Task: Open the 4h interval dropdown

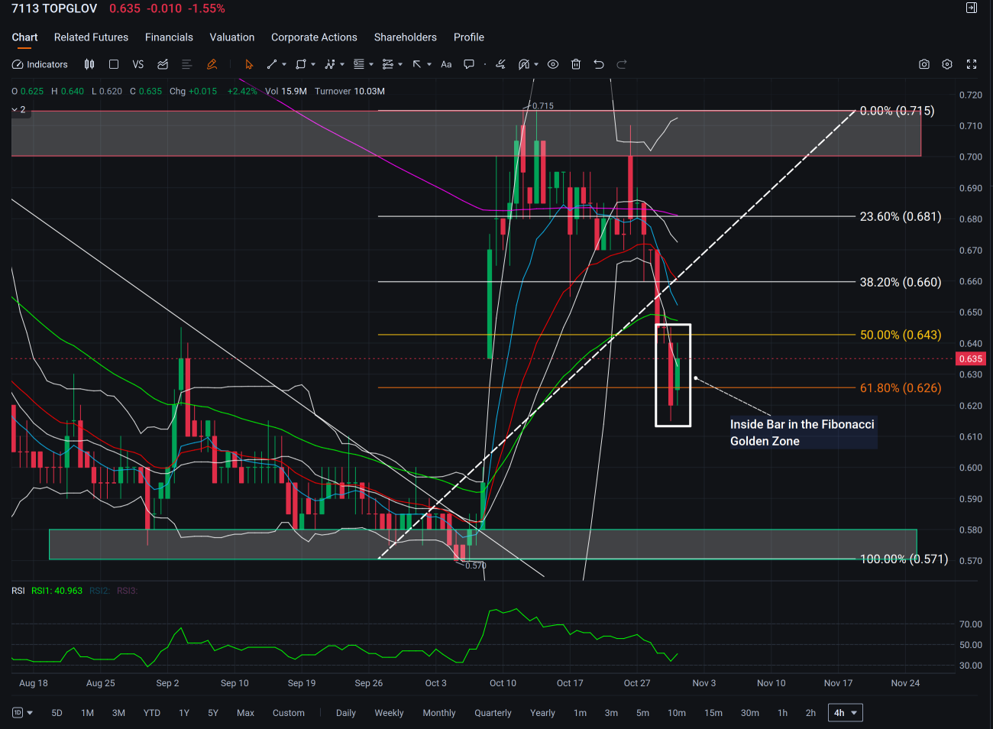Action: (845, 713)
